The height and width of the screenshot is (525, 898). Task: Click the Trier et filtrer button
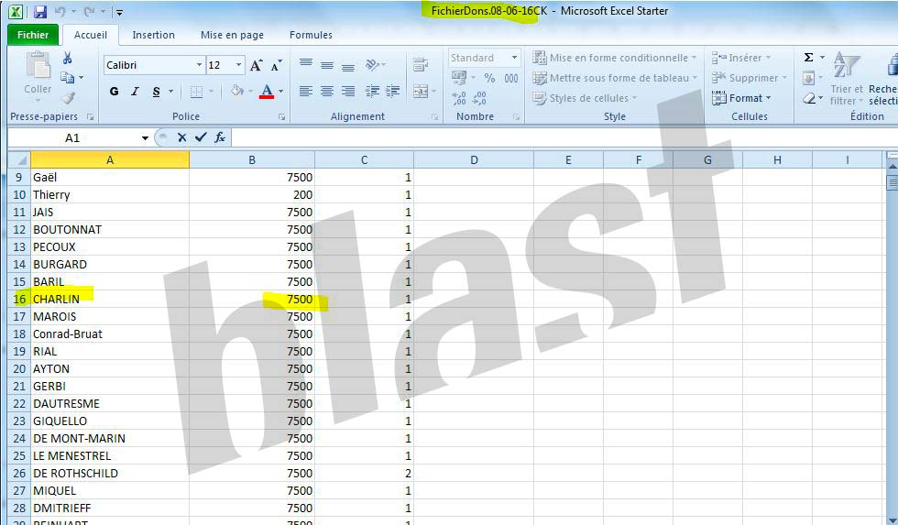point(847,79)
